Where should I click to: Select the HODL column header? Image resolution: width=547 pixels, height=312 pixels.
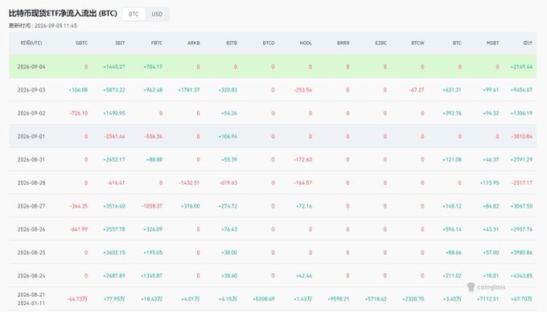[306, 43]
